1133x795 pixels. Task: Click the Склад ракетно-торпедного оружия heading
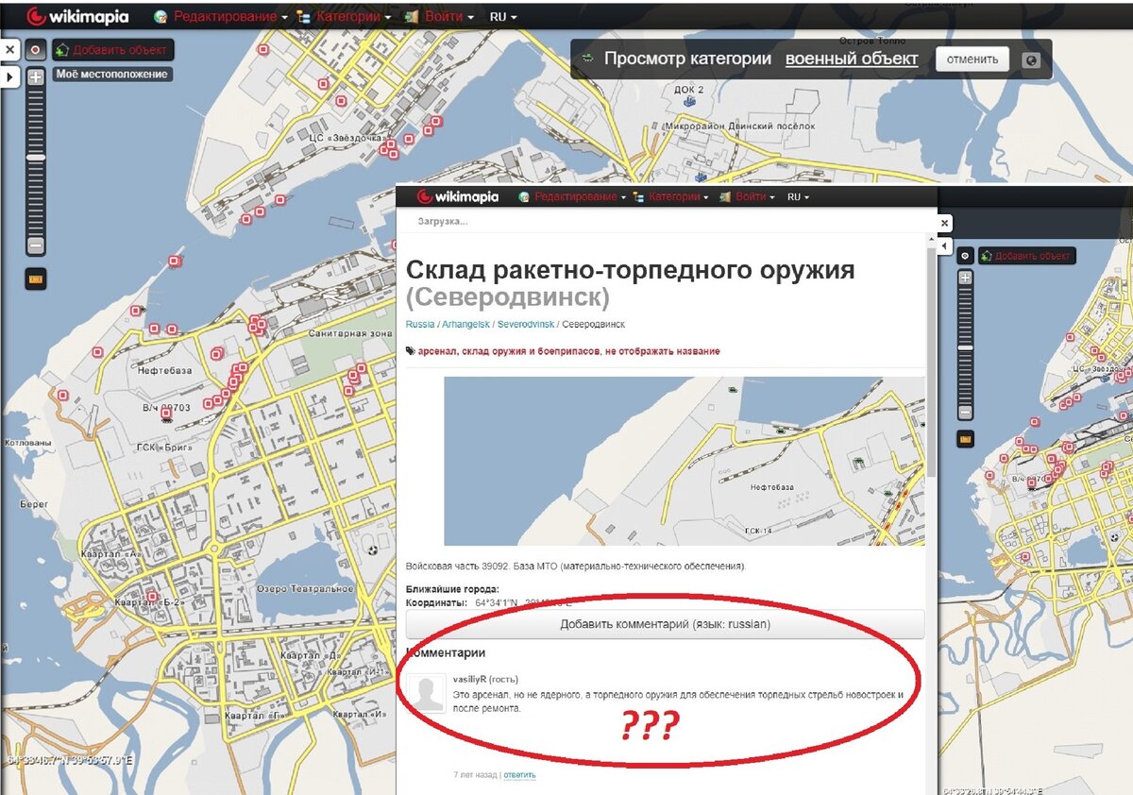pyautogui.click(x=631, y=270)
